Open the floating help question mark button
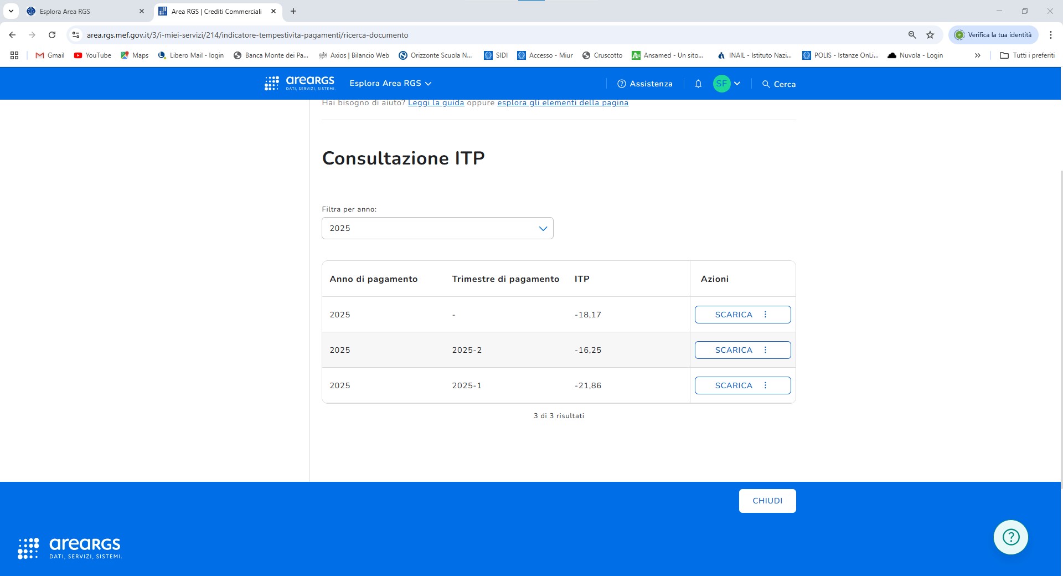 pos(1010,537)
